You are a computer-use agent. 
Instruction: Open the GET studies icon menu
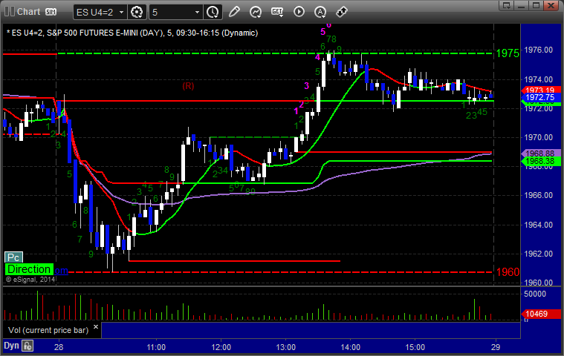277,12
